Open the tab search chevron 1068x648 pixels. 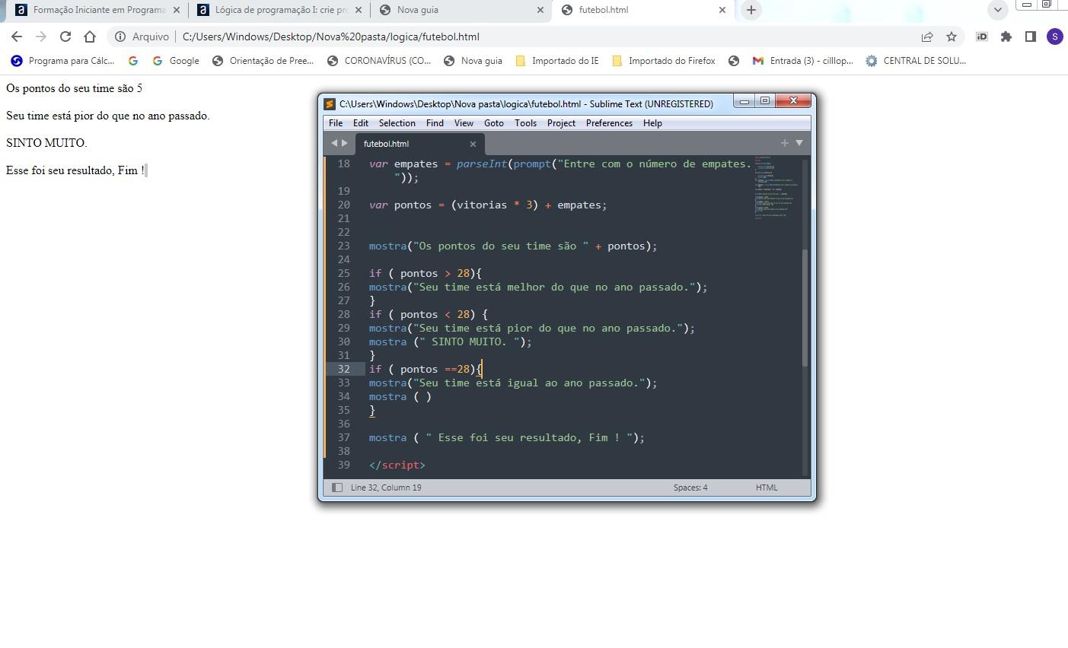tap(997, 10)
